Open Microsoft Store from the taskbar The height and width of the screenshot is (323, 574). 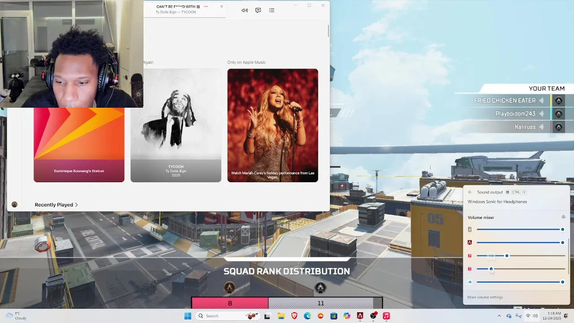(334, 316)
